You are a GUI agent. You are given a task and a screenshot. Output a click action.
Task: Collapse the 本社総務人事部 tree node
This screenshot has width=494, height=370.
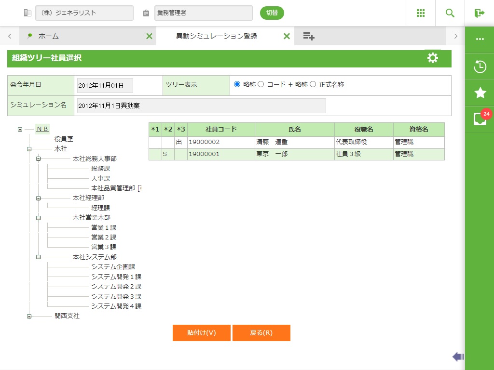coord(39,159)
